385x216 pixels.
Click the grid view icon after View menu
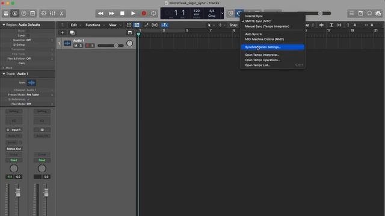pos(129,25)
